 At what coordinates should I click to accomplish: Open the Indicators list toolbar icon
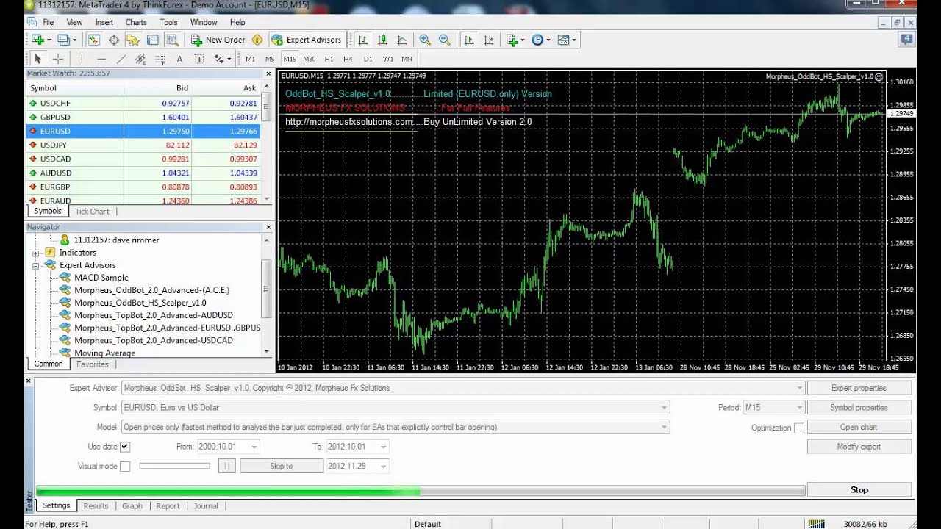coord(513,40)
